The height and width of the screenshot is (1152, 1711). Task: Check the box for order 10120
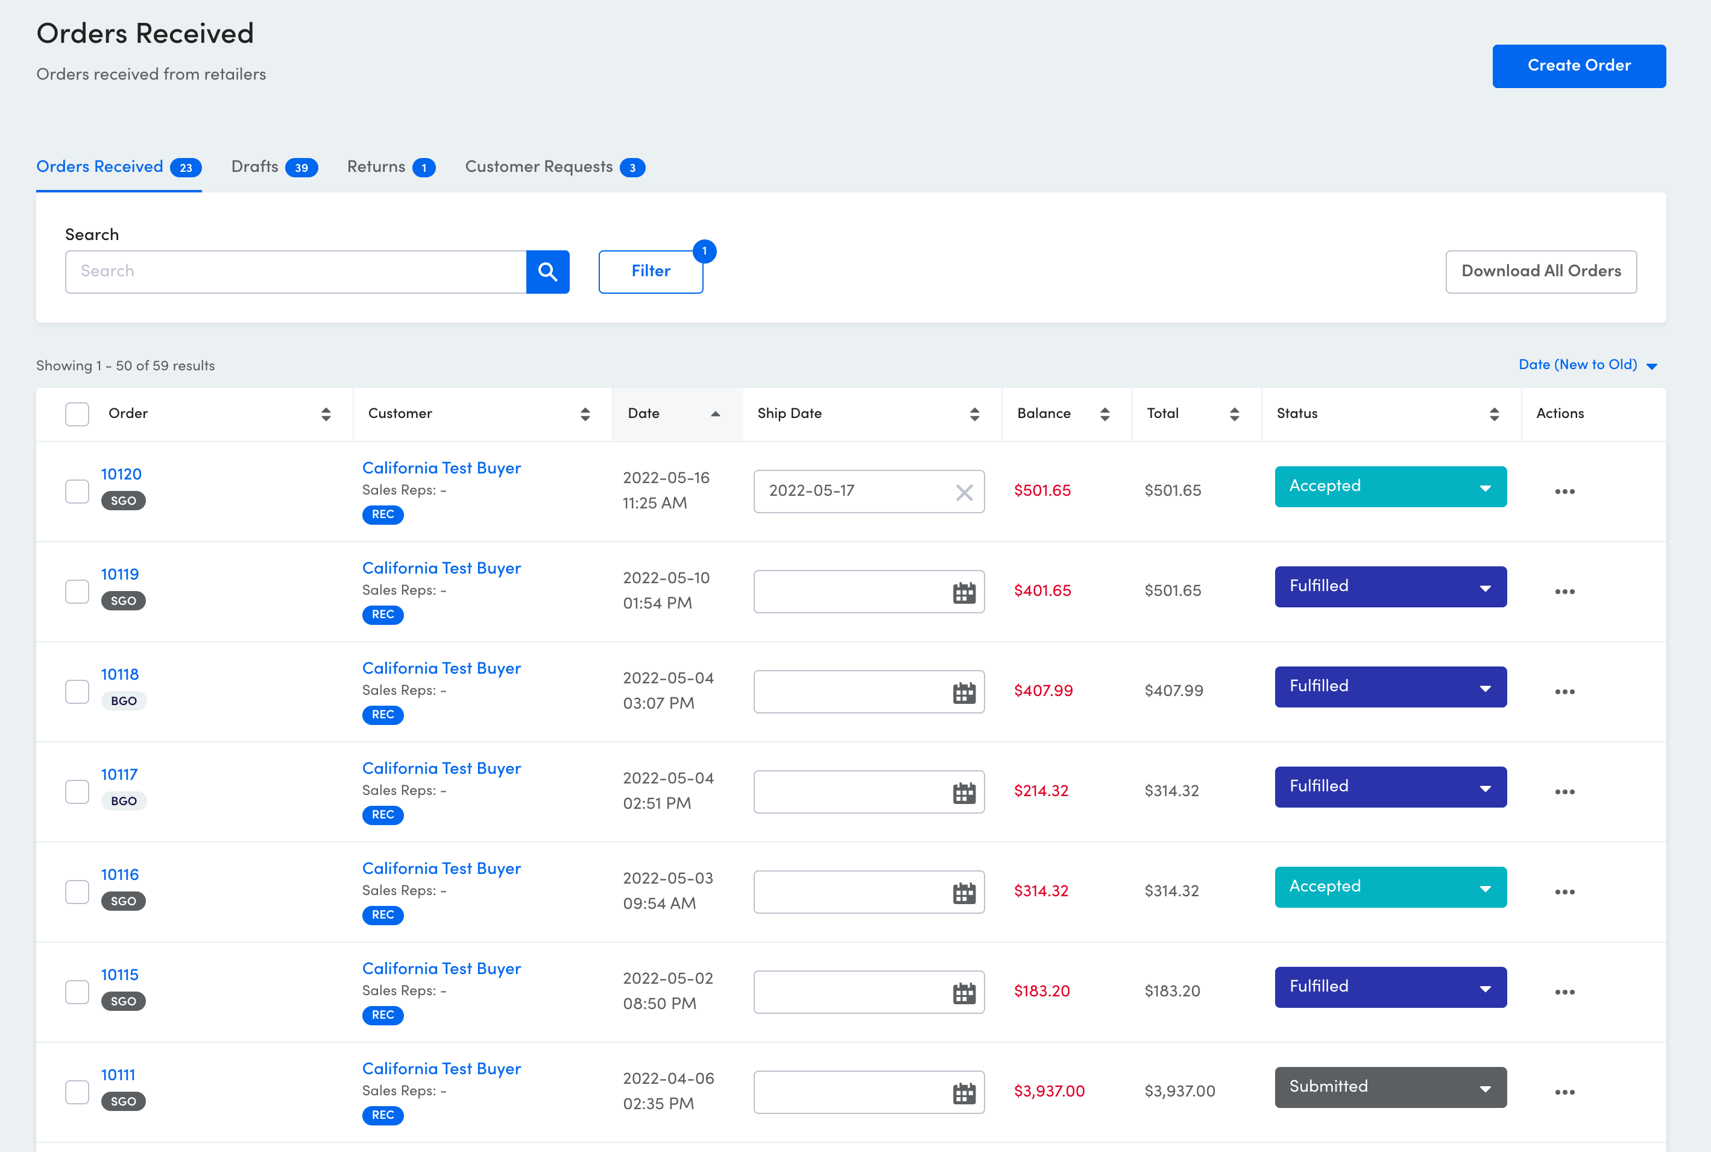(77, 492)
